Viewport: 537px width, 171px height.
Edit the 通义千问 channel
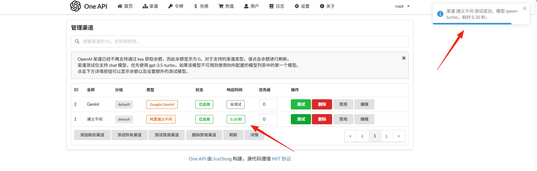[x=364, y=119]
